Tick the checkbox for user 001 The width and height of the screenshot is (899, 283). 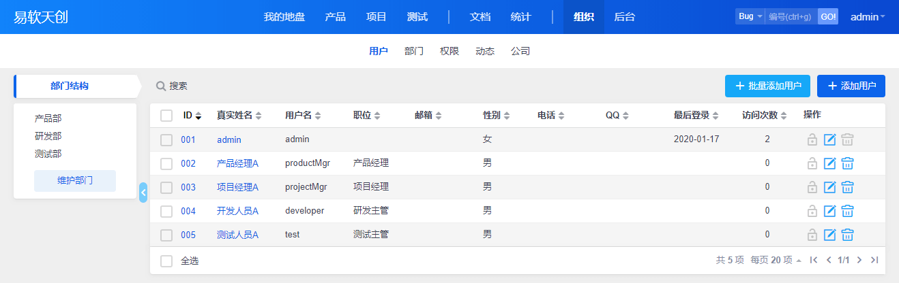point(166,139)
